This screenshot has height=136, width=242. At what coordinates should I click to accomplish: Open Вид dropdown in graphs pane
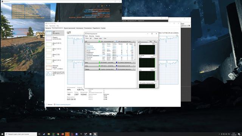click(152, 42)
